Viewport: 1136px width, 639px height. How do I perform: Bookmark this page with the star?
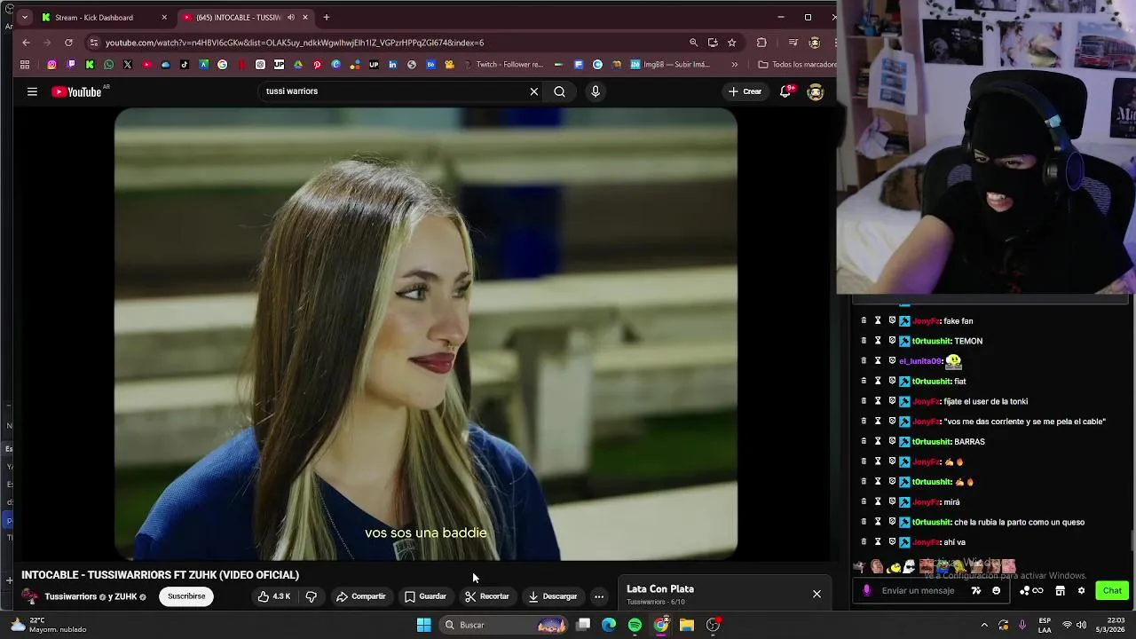click(x=732, y=42)
